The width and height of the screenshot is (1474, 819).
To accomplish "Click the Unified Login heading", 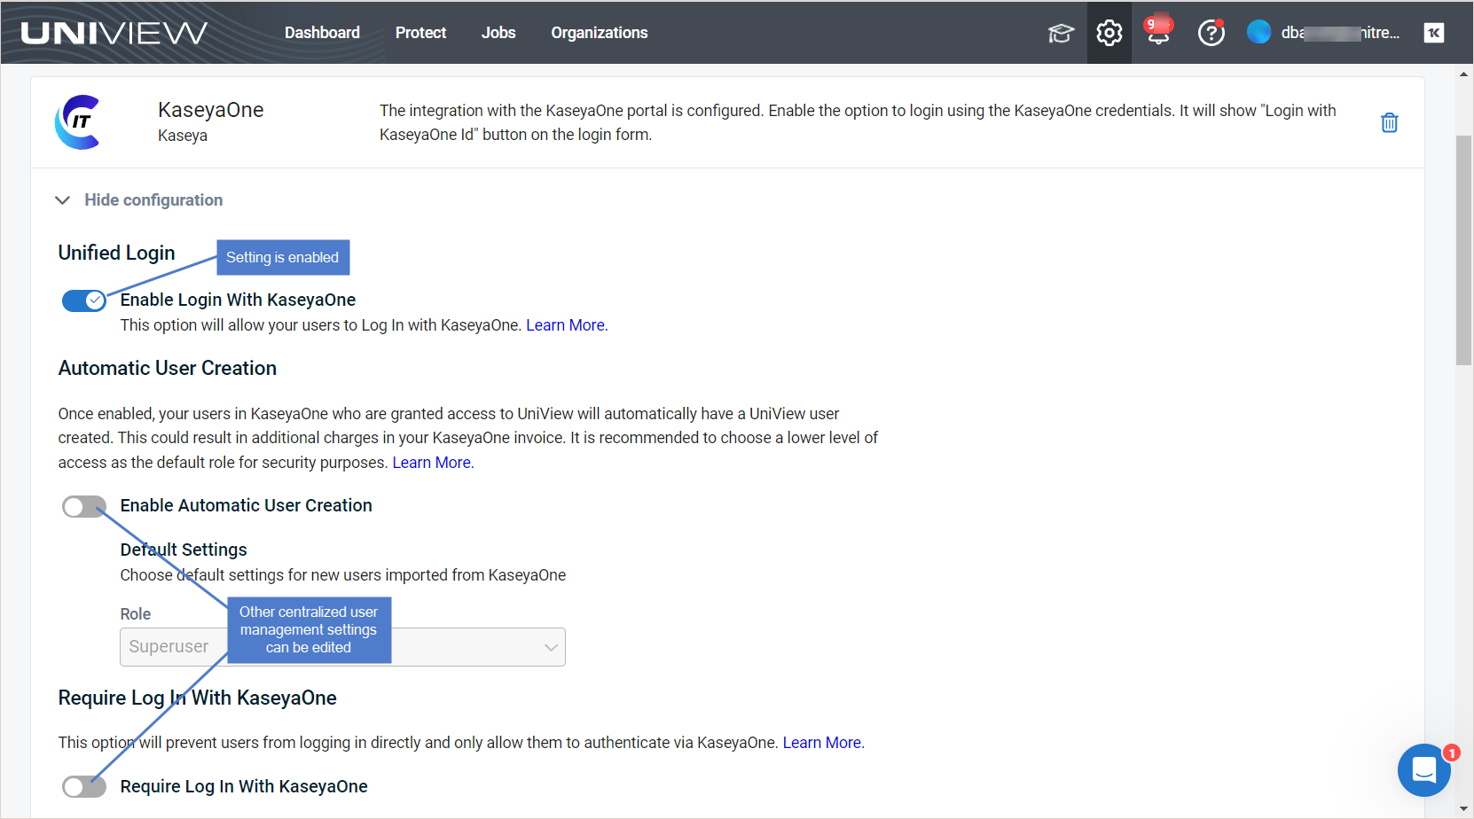I will (117, 253).
